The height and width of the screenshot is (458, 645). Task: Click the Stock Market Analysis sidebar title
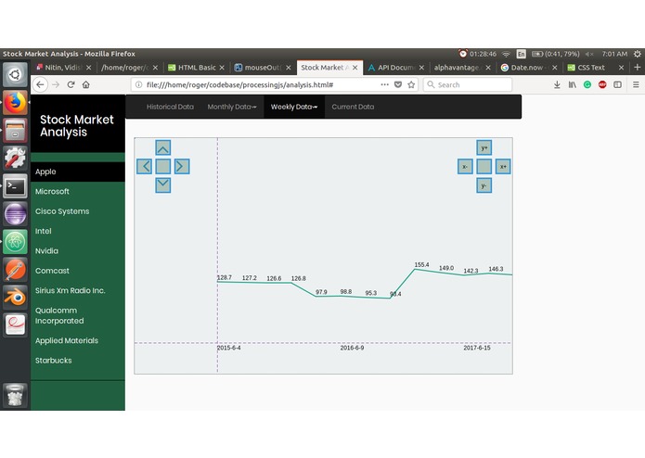click(x=77, y=126)
